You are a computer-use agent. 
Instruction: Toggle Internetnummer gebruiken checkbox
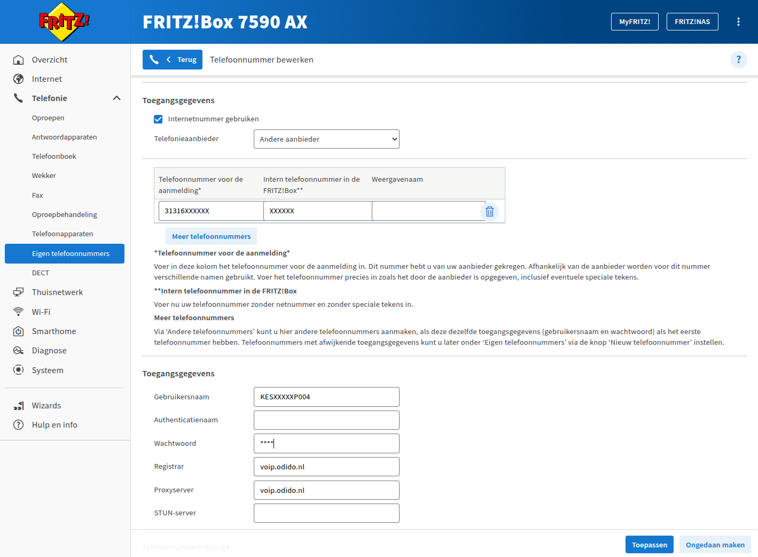tap(158, 119)
